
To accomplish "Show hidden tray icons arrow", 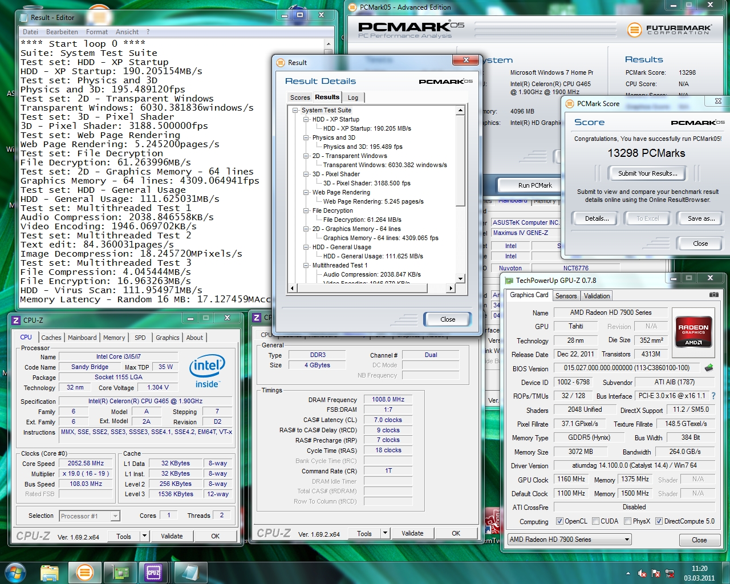I will [x=628, y=573].
